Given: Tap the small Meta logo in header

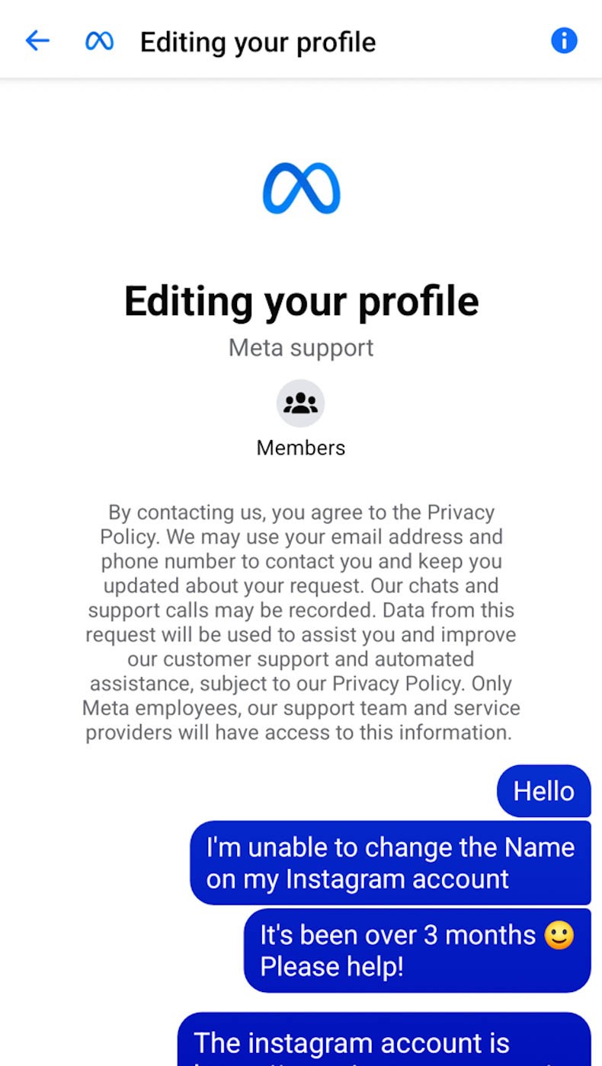Looking at the screenshot, I should pyautogui.click(x=99, y=41).
